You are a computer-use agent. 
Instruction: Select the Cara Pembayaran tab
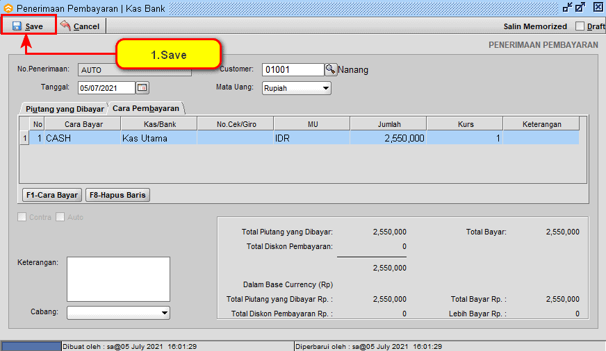[x=146, y=108]
